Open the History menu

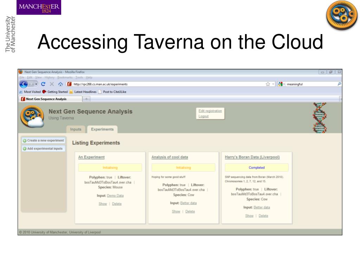pyautogui.click(x=49, y=78)
